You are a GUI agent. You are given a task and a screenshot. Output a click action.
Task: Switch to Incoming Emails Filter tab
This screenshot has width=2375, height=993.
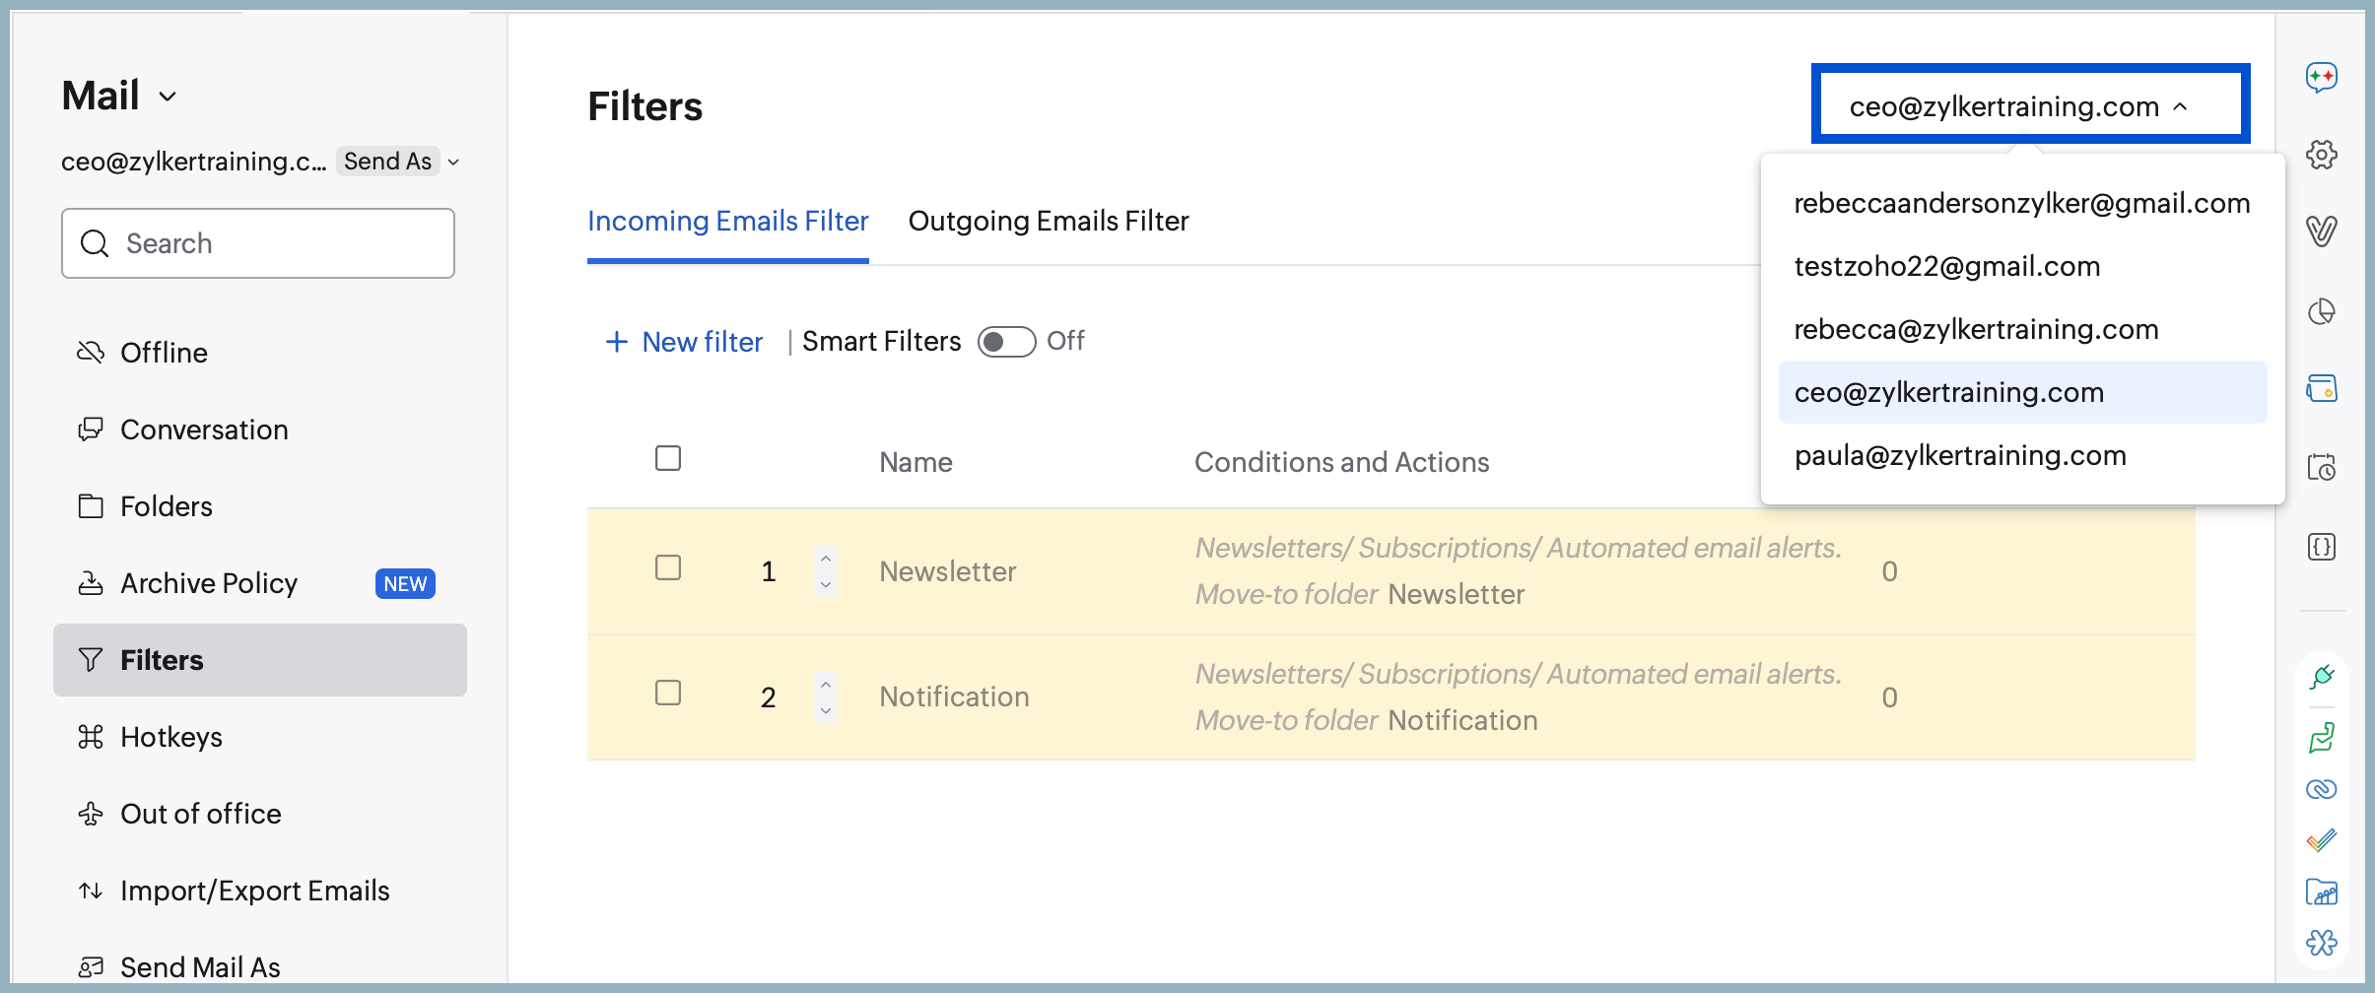pos(728,221)
